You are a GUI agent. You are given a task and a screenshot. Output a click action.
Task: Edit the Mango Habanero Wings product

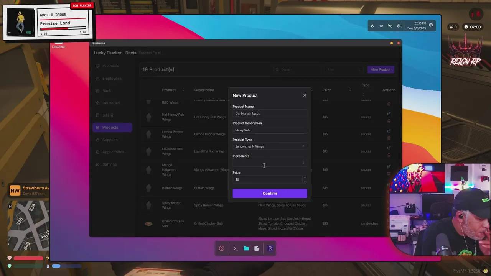pyautogui.click(x=389, y=166)
